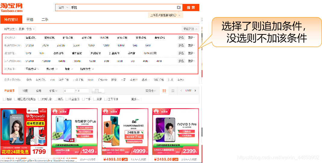Enable multi-select in the 机身内存ROM row

click(x=181, y=45)
